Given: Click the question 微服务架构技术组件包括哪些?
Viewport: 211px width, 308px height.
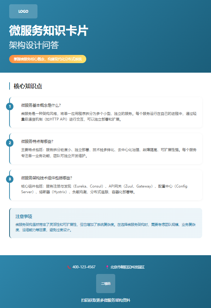Looking at the screenshot, I should (47, 178).
